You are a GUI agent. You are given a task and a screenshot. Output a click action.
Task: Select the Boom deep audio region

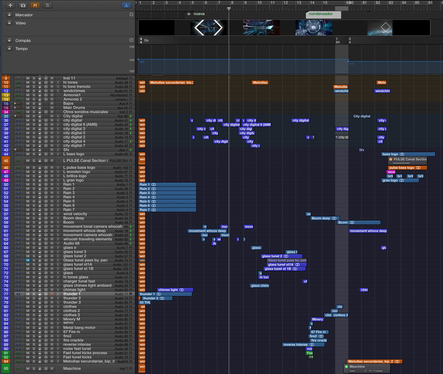[x=325, y=218]
